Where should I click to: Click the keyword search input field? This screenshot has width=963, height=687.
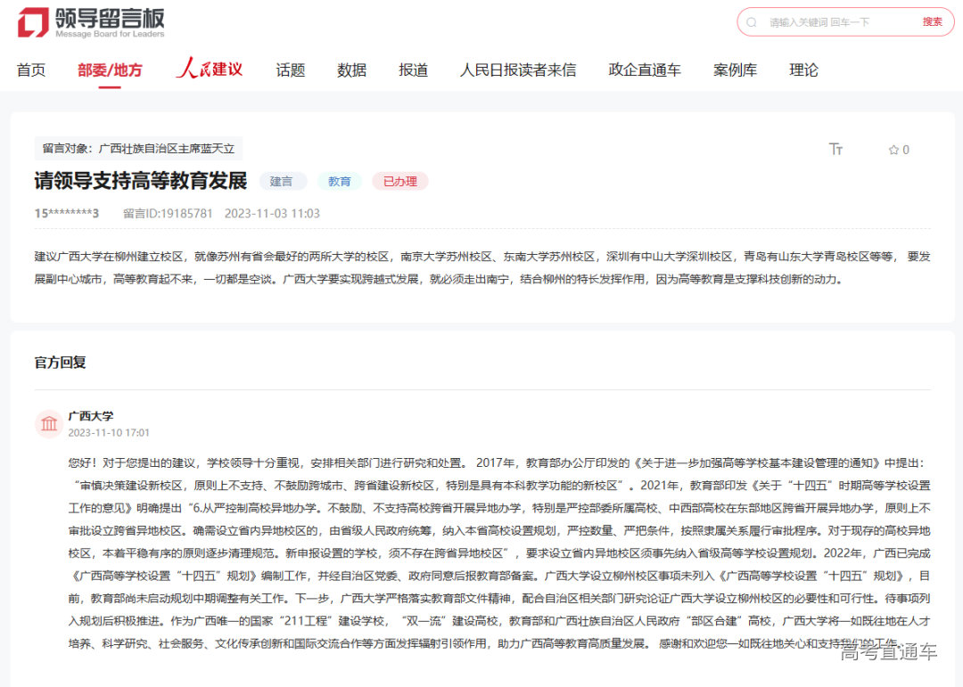[820, 21]
